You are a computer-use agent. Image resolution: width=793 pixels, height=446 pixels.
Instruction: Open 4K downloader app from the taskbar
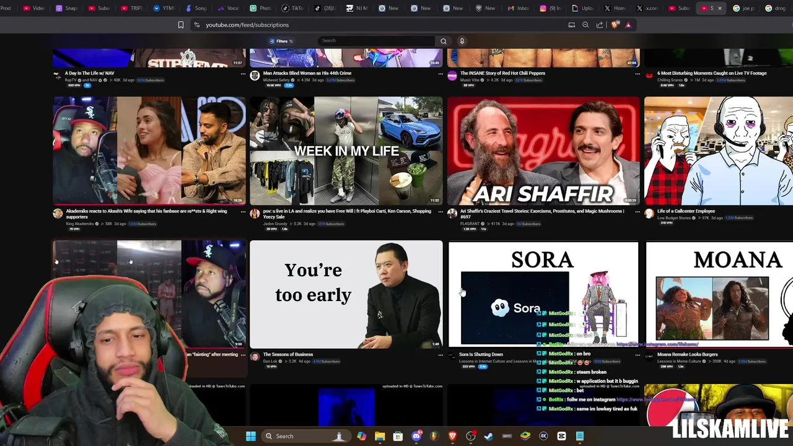(543, 436)
